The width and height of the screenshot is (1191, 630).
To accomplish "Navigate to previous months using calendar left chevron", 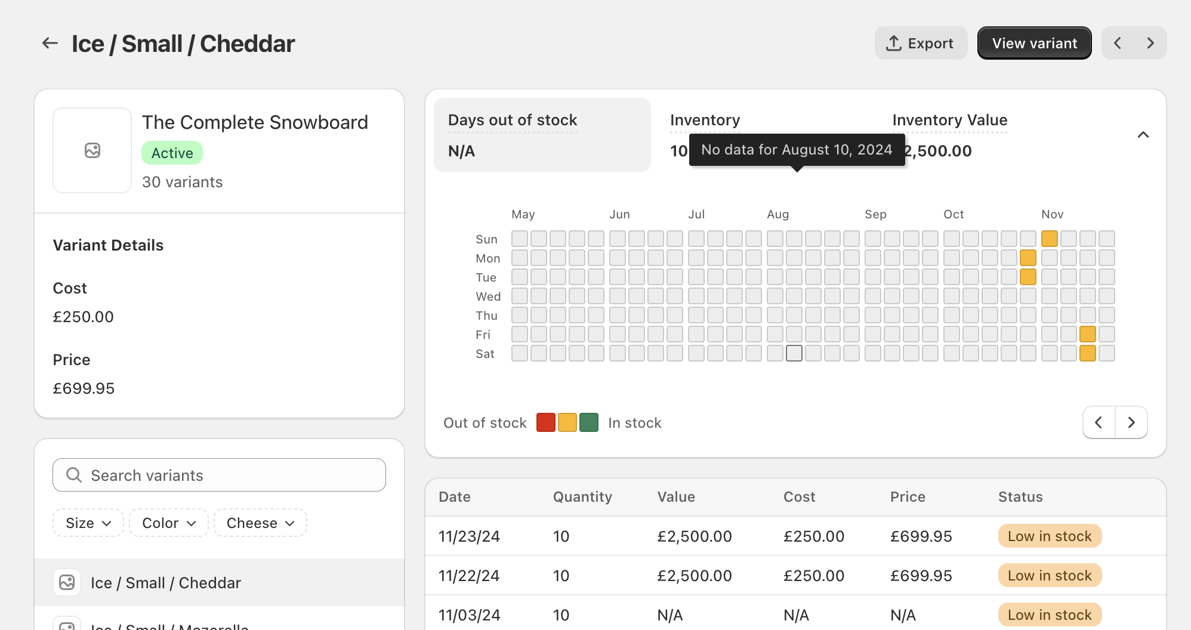I will pyautogui.click(x=1099, y=422).
